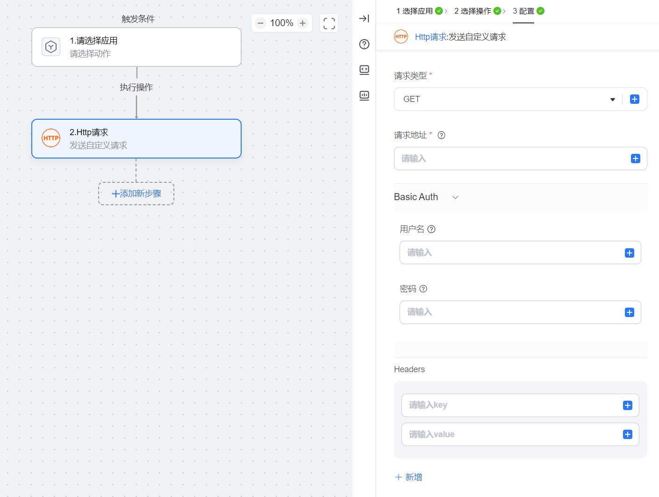Click the hexagon app icon in step 1
The width and height of the screenshot is (659, 497).
pyautogui.click(x=51, y=47)
